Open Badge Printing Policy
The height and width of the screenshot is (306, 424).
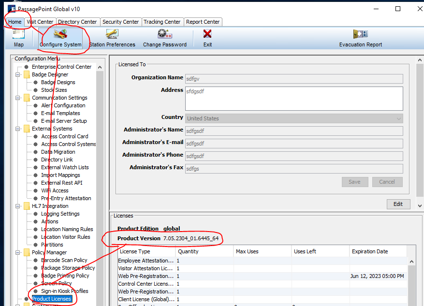pyautogui.click(x=65, y=276)
